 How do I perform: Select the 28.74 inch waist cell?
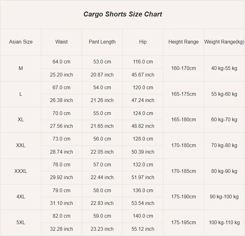[61, 152]
